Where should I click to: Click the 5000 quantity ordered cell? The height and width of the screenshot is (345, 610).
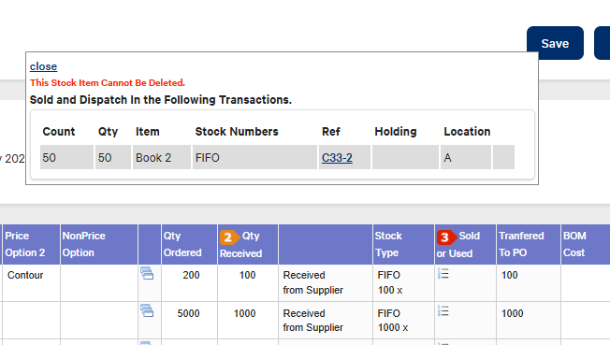click(190, 321)
